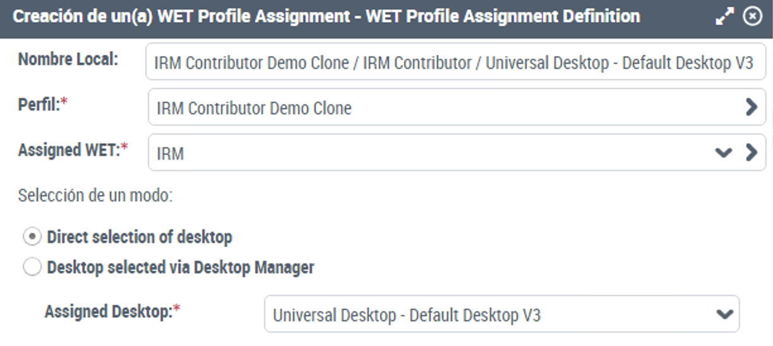Expand the dialog using the diagonal arrows icon

724,17
